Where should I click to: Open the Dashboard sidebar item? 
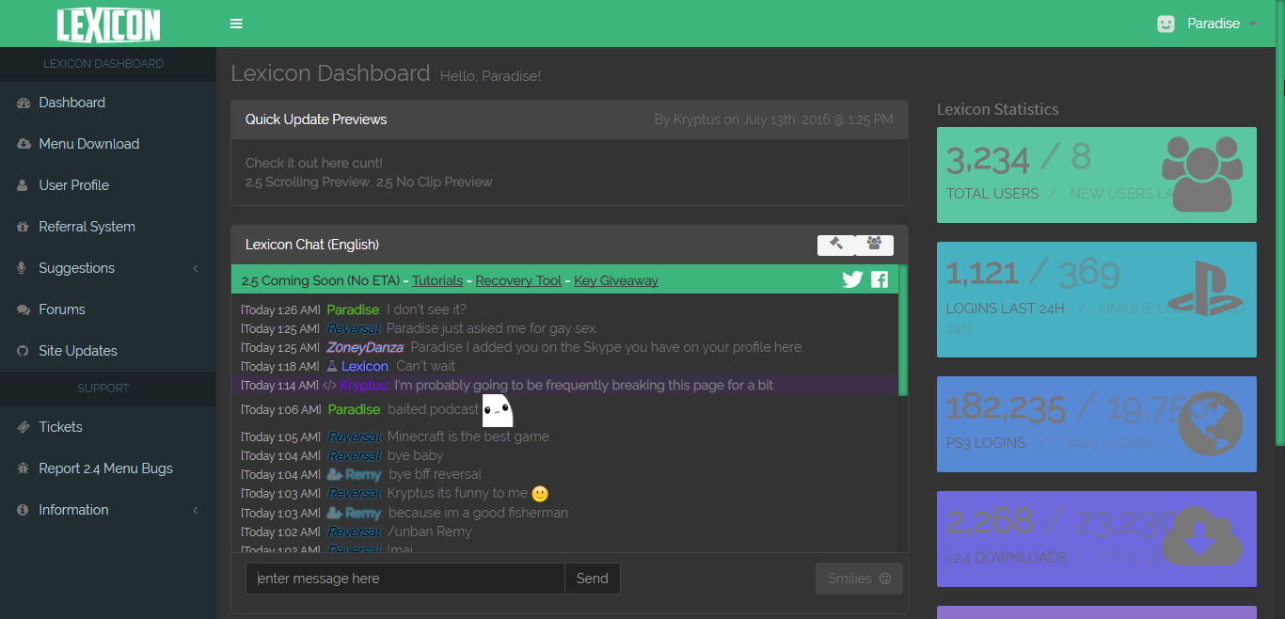tap(108, 103)
